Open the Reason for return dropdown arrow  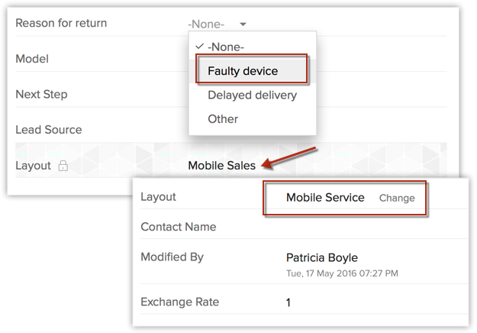[242, 24]
